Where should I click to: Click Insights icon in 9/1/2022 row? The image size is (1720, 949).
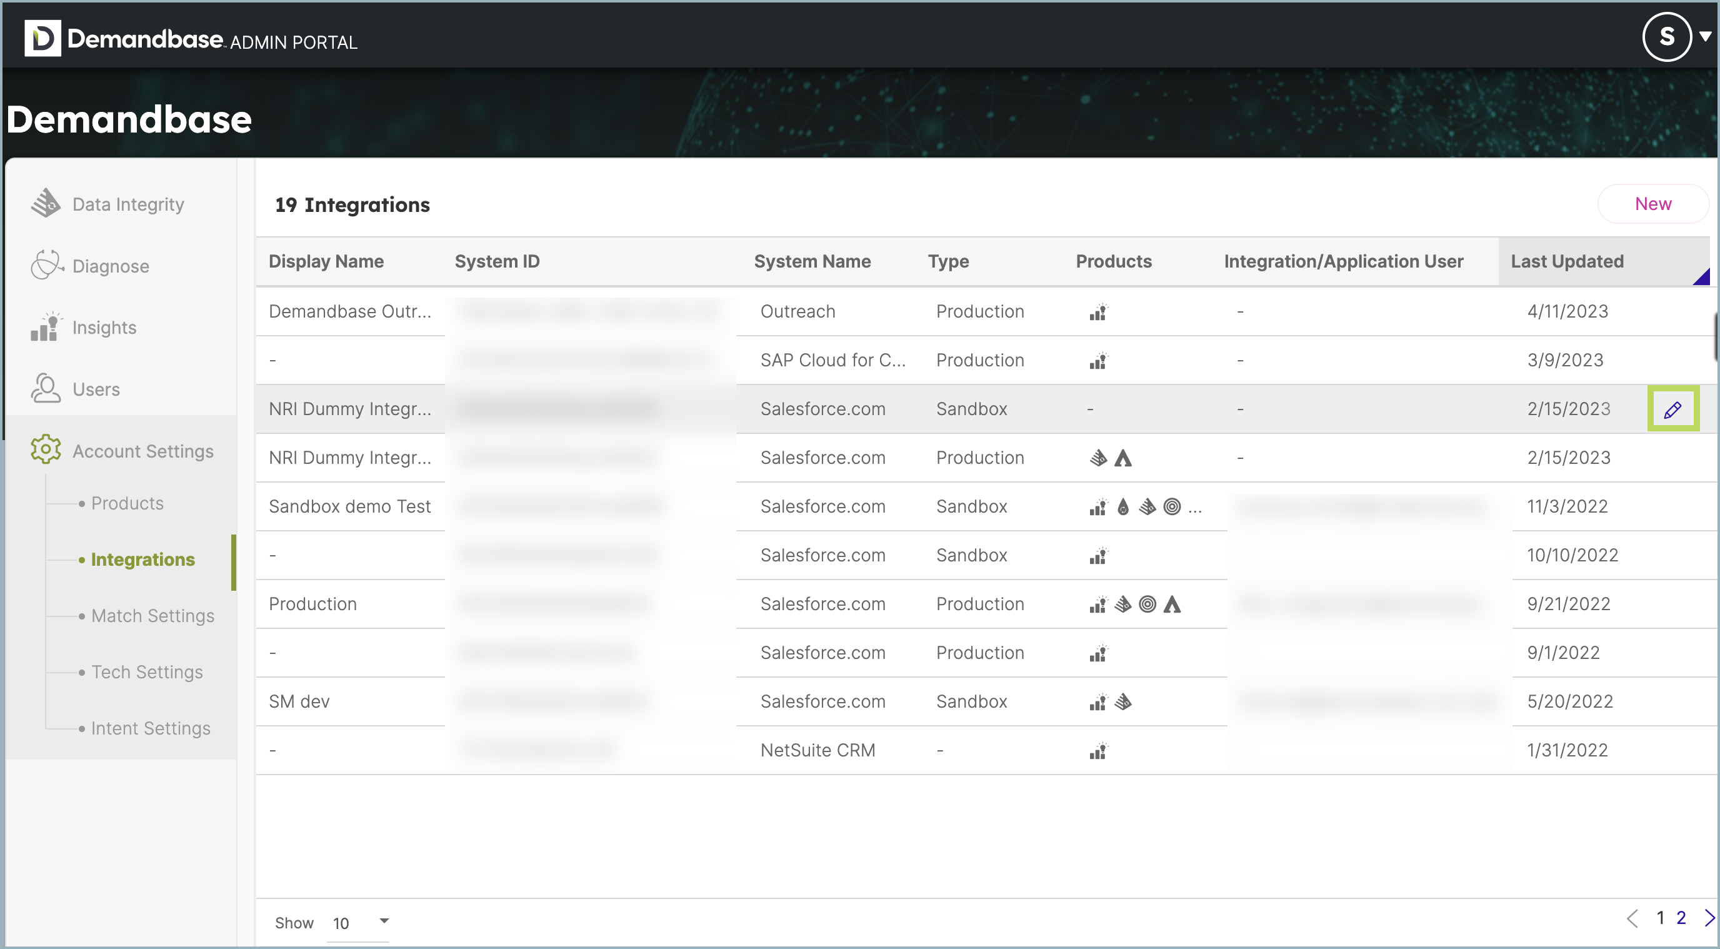pyautogui.click(x=1098, y=653)
